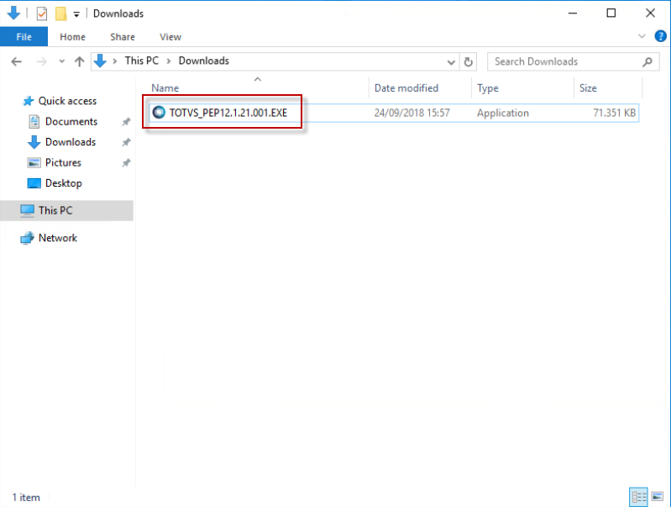Select This PC in navigation pane
This screenshot has width=671, height=507.
pos(66,210)
